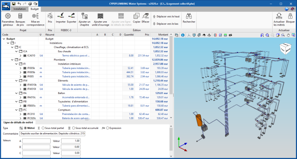Screen dimensions: 297x159
Task: Click Déplacer vers le haut
Action: (166, 17)
